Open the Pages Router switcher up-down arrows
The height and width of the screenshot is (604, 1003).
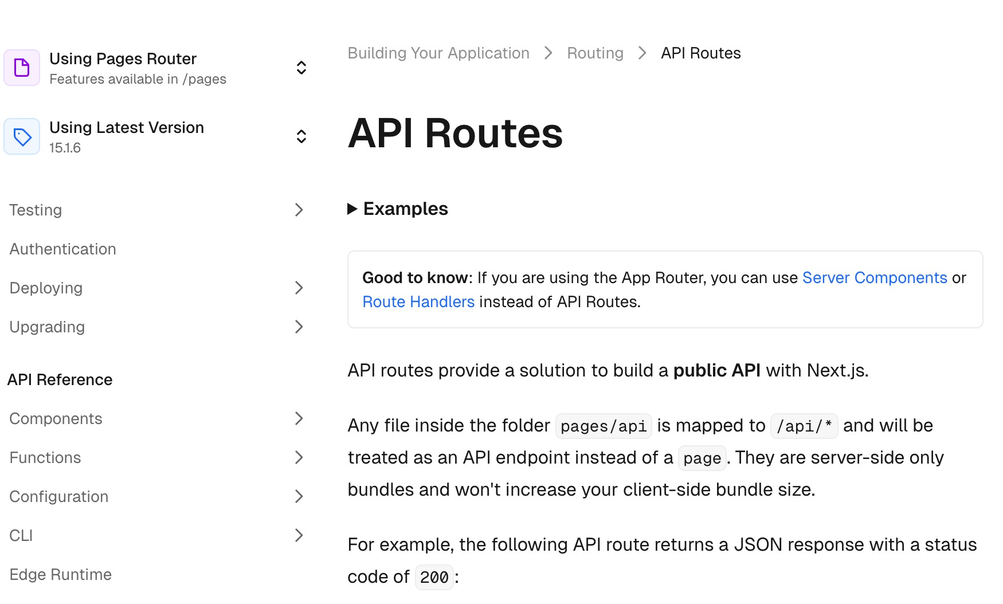(301, 68)
